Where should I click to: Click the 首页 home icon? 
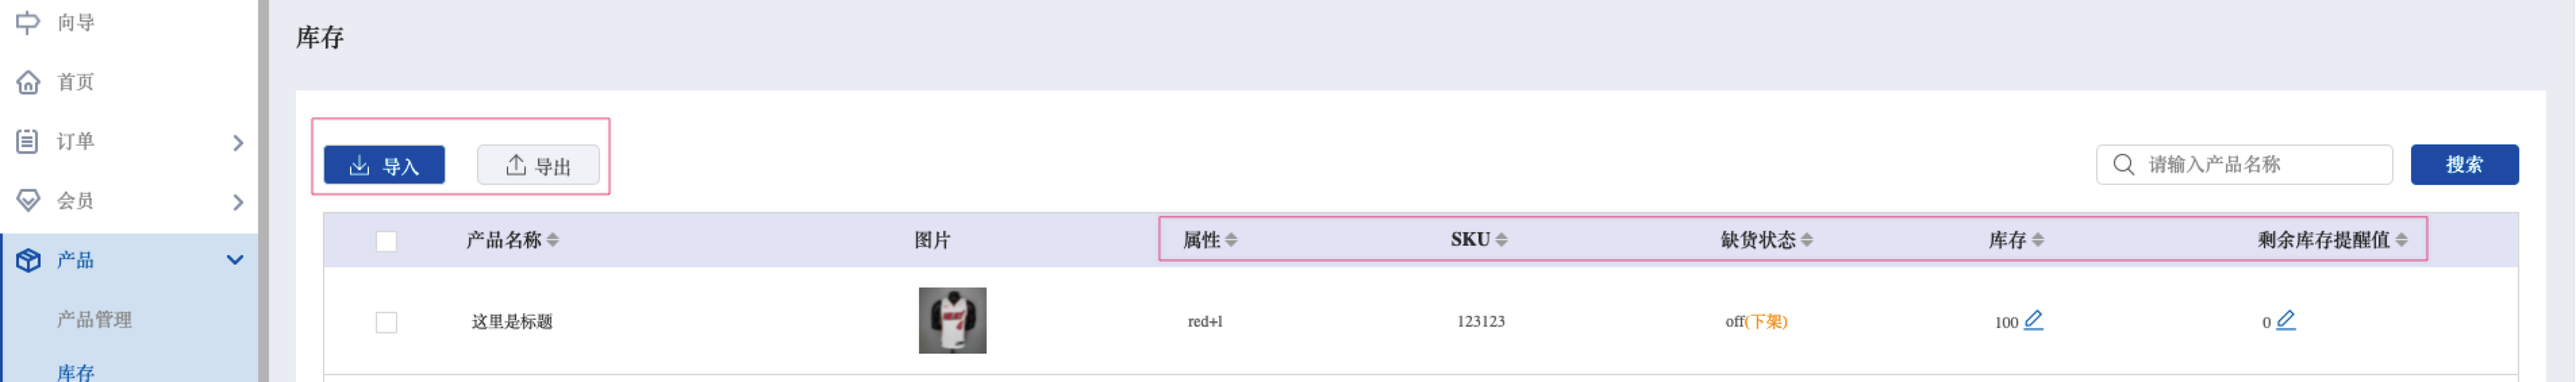(28, 82)
